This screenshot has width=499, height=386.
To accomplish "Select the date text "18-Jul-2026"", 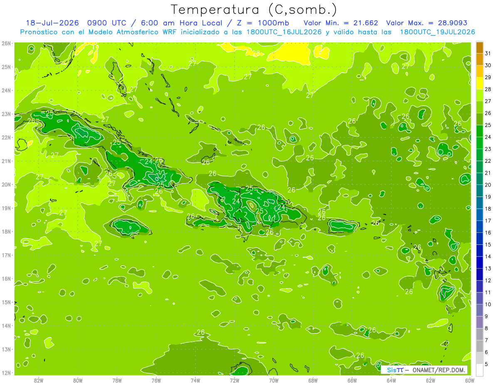I will click(x=52, y=23).
